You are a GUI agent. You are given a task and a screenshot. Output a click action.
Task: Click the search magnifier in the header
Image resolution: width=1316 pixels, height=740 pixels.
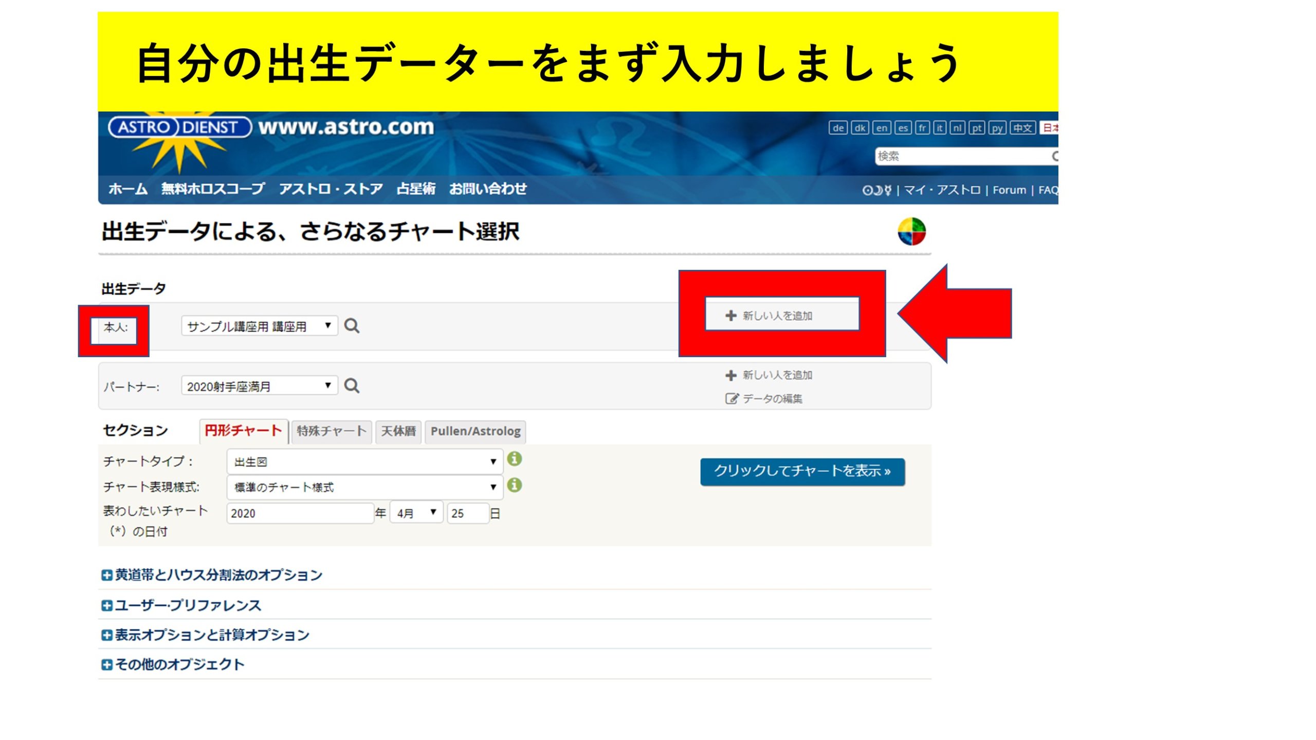click(x=1054, y=156)
